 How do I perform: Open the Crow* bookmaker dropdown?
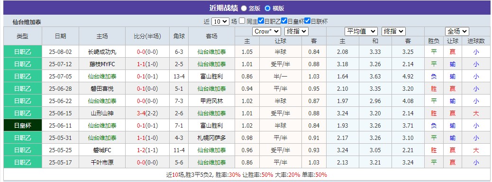[x=266, y=32]
